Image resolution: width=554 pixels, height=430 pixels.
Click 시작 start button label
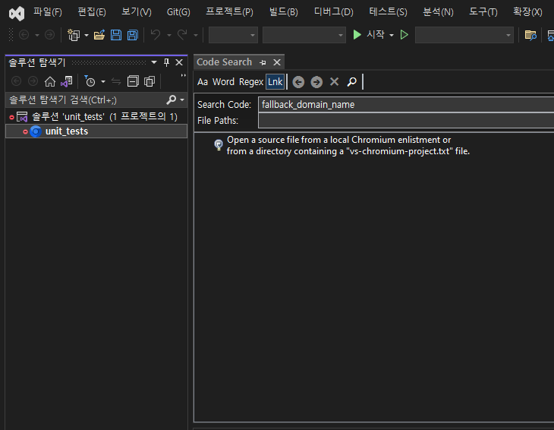coord(375,35)
